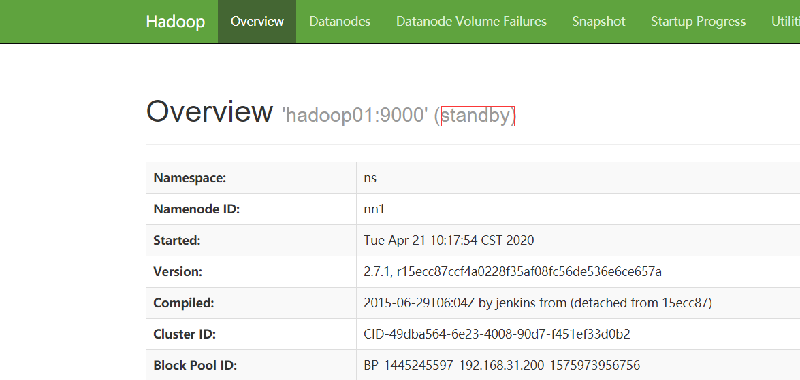Click the Hadoop brand link
800x380 pixels.
click(x=175, y=22)
